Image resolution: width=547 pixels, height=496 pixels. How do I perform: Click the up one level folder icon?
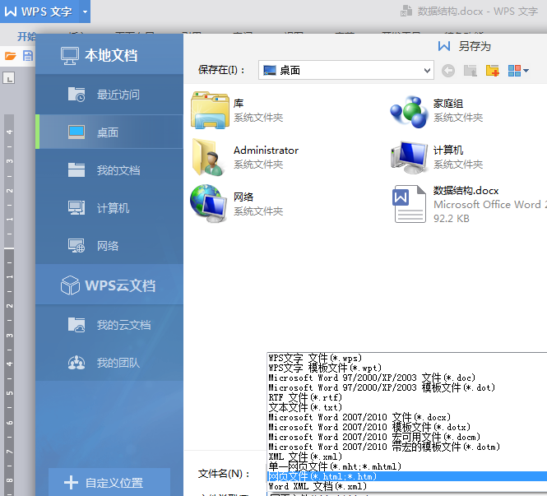pyautogui.click(x=470, y=71)
